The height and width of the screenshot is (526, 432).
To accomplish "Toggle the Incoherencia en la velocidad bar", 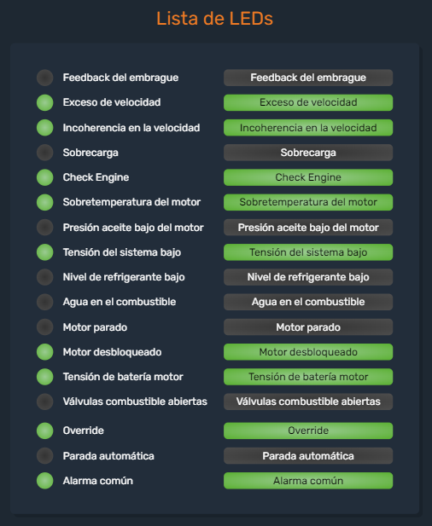I will pyautogui.click(x=308, y=128).
